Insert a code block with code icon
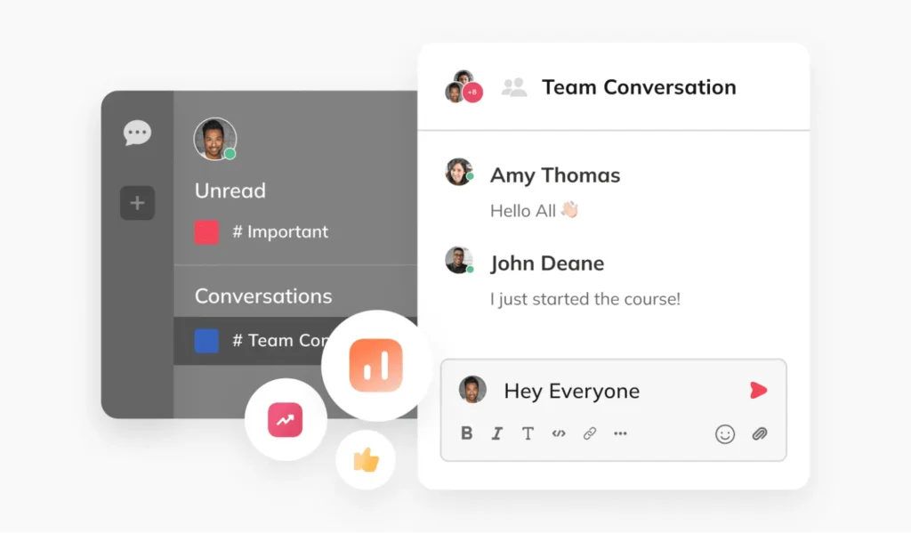911x542 pixels. pyautogui.click(x=559, y=433)
